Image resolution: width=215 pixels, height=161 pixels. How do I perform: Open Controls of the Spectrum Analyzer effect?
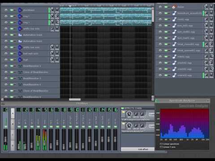click(x=151, y=126)
